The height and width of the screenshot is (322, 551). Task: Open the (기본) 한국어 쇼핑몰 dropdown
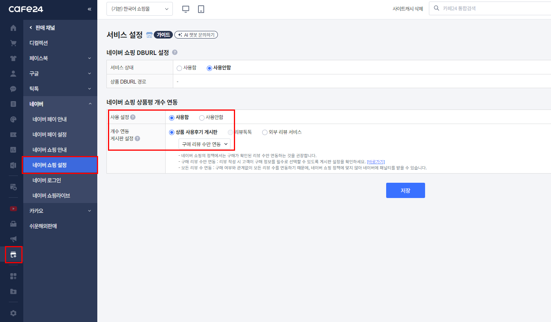(x=140, y=9)
